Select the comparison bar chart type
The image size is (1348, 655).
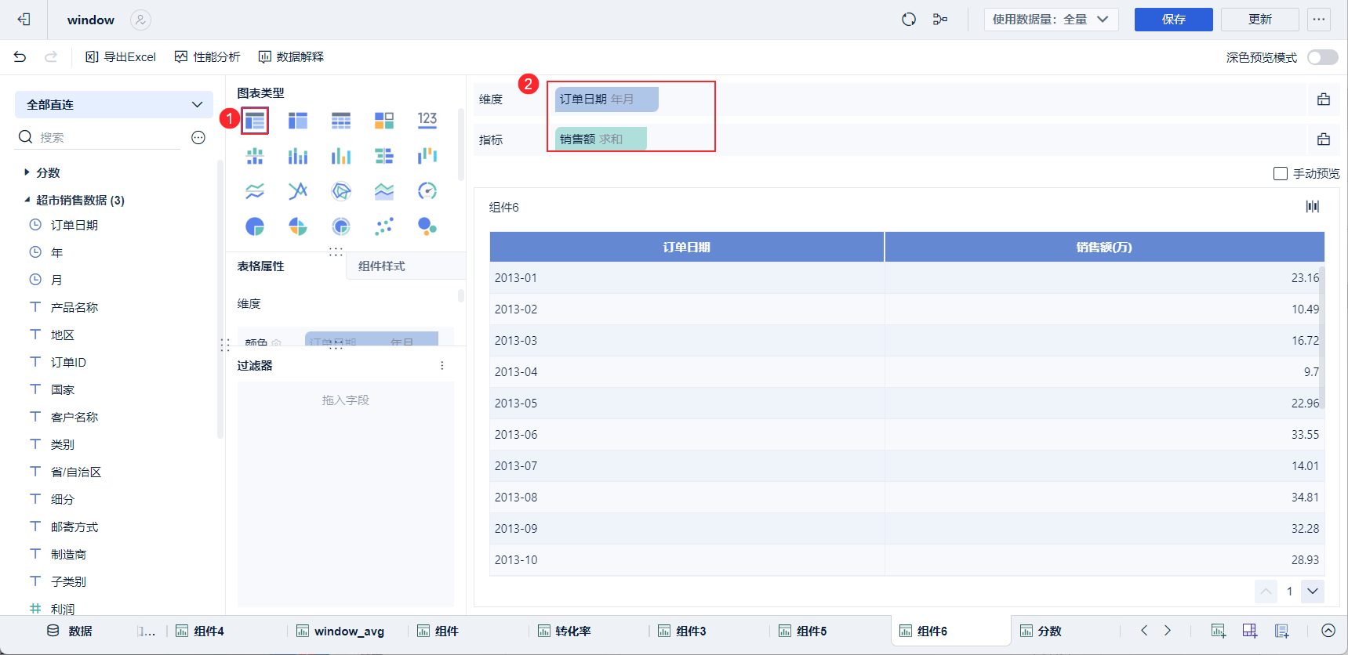click(x=384, y=156)
